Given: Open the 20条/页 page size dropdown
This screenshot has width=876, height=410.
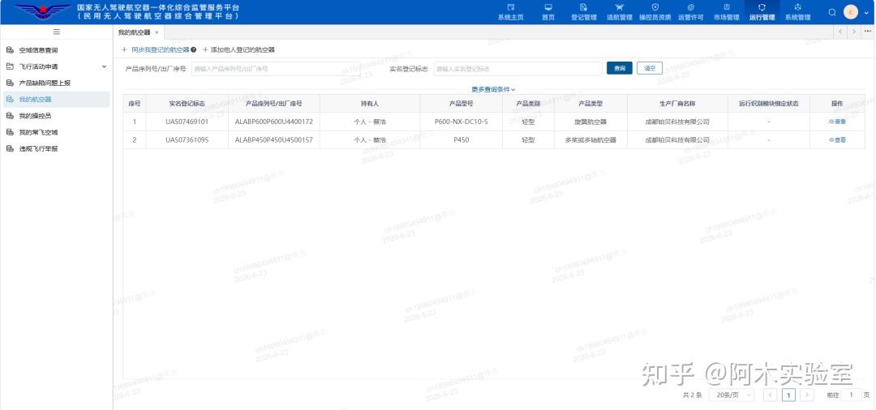Looking at the screenshot, I should (x=732, y=395).
